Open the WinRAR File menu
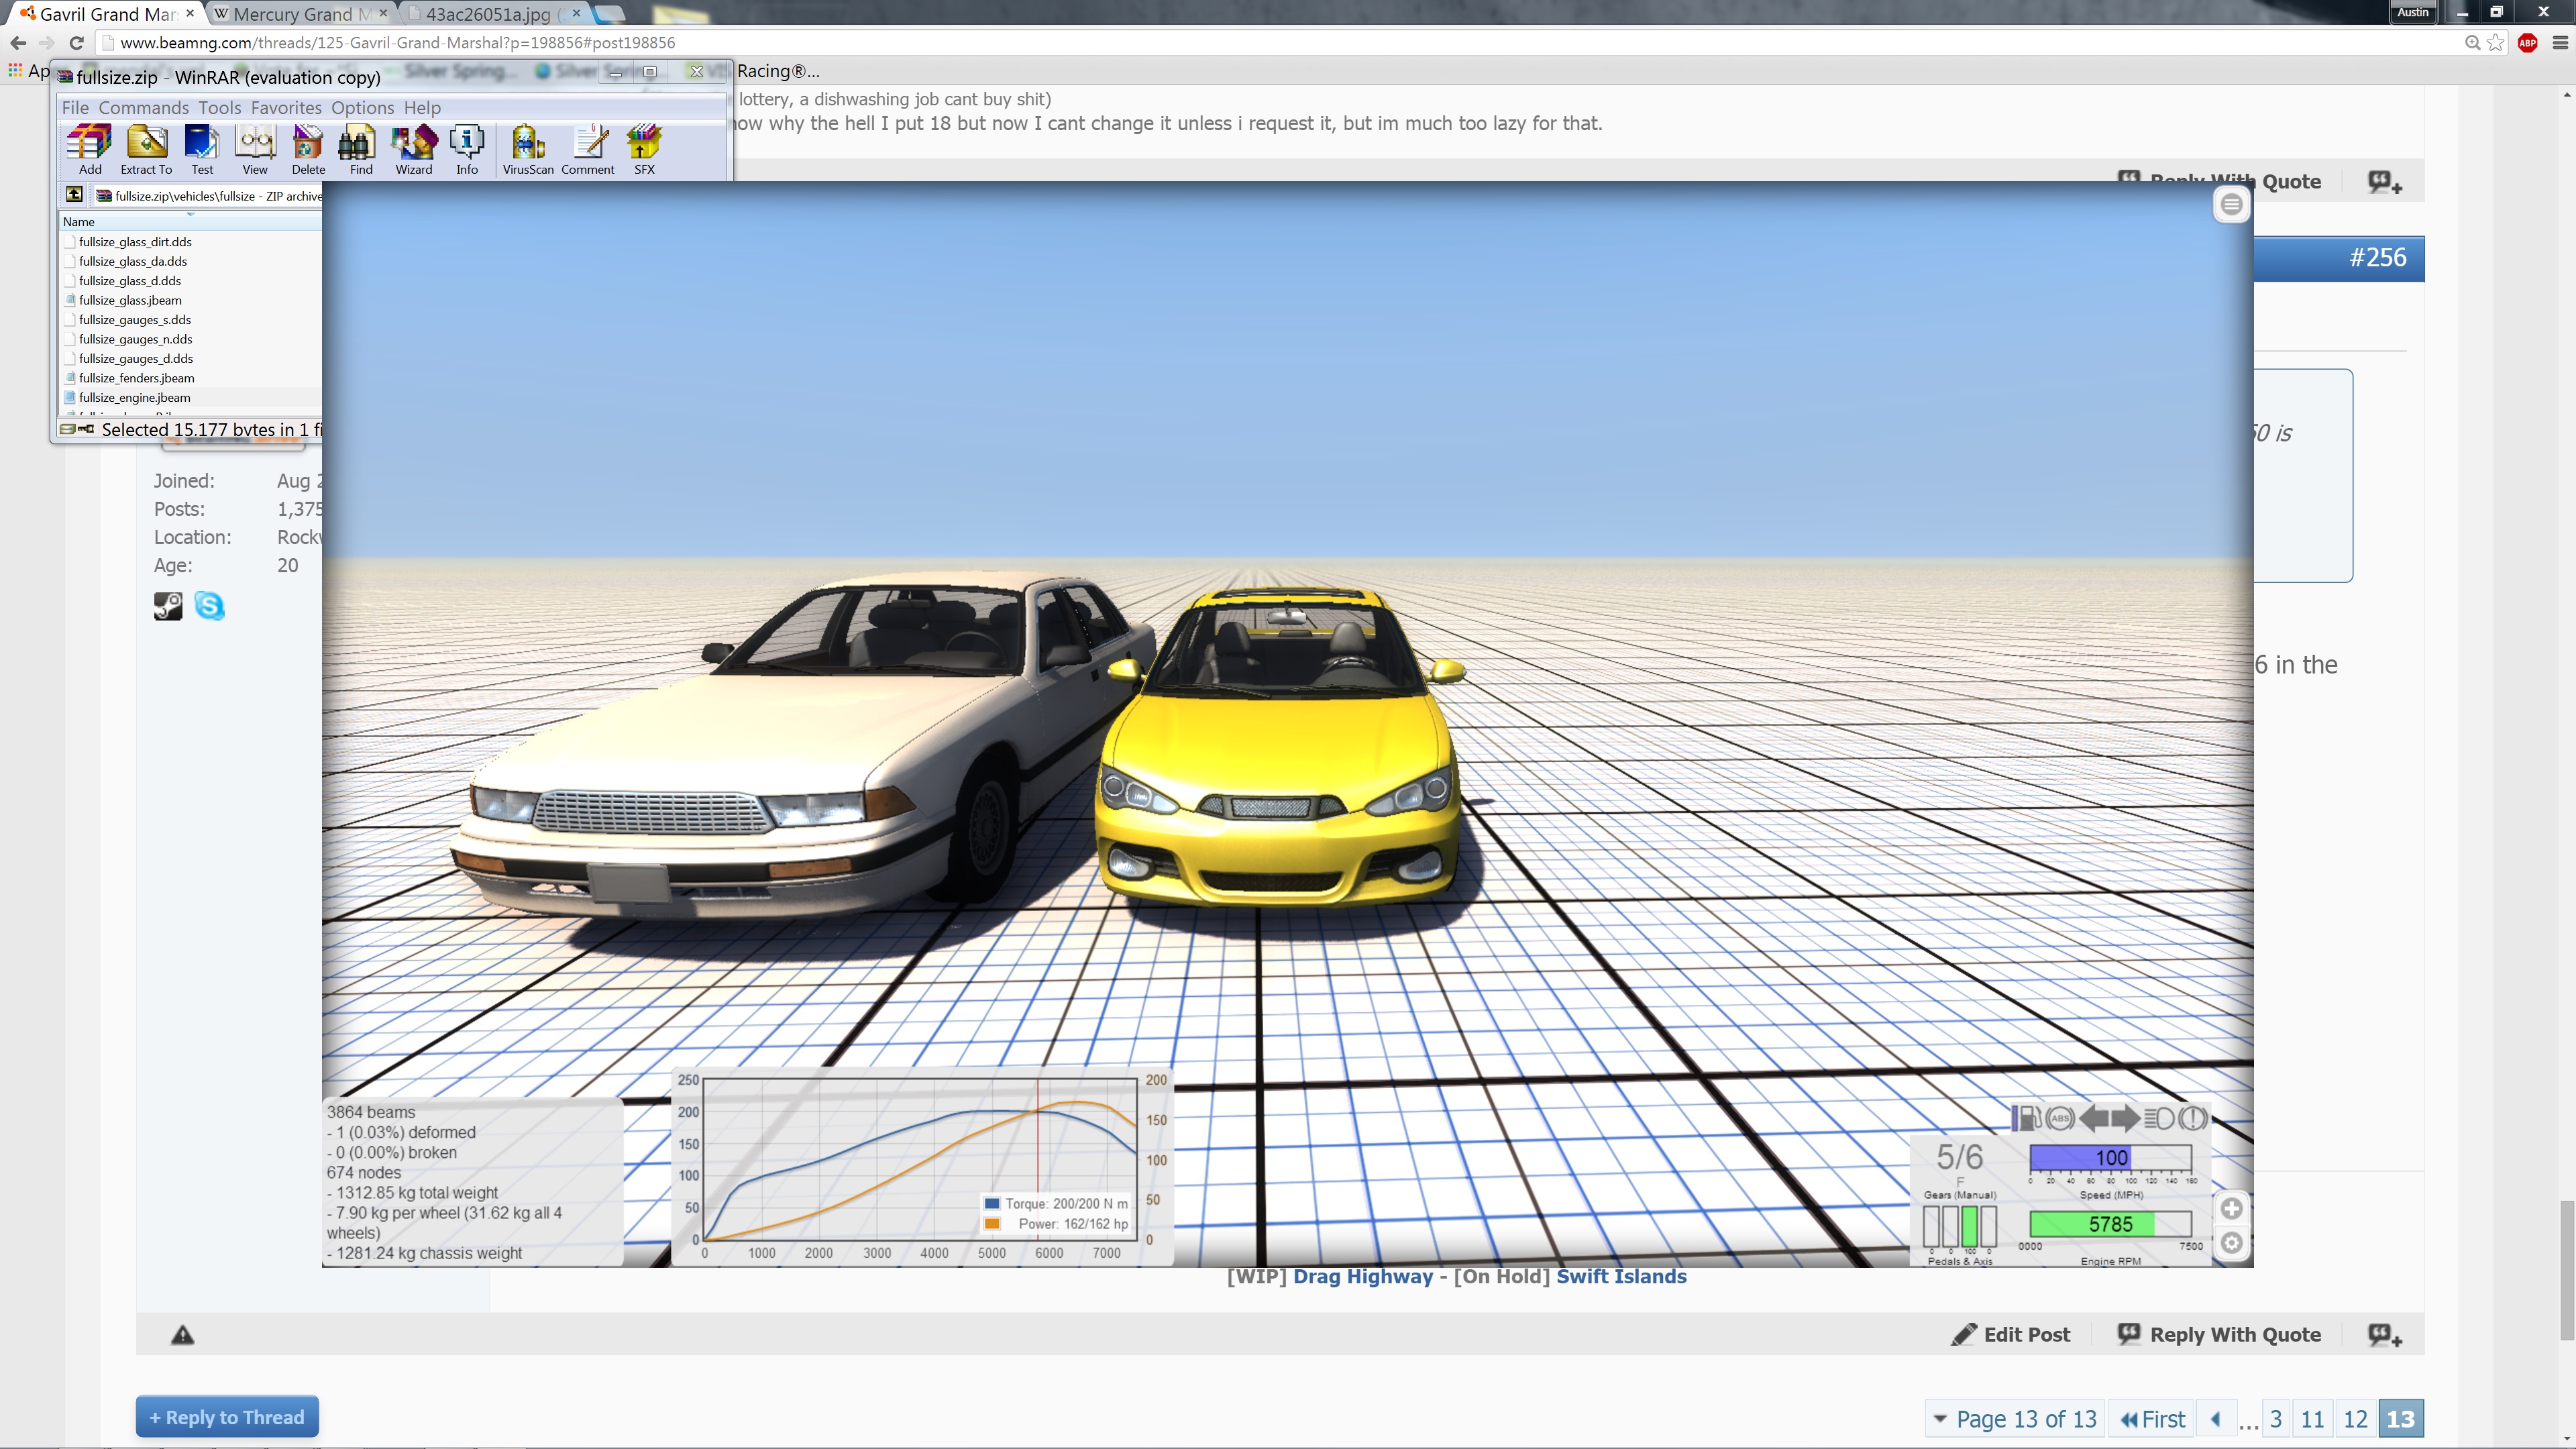 tap(75, 108)
